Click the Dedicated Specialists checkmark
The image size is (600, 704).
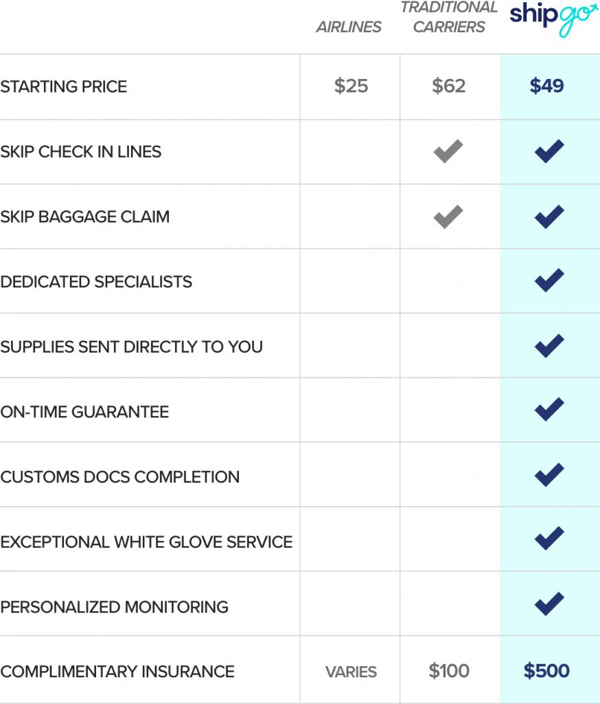549,280
